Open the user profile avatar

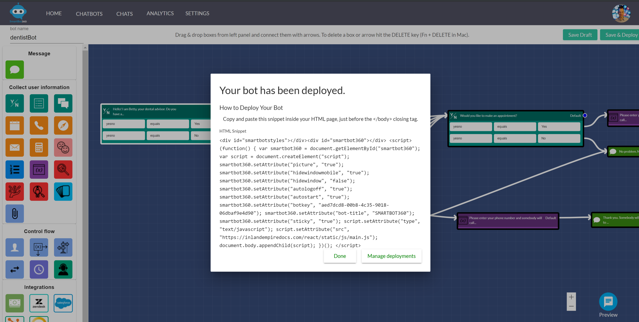[x=621, y=14]
